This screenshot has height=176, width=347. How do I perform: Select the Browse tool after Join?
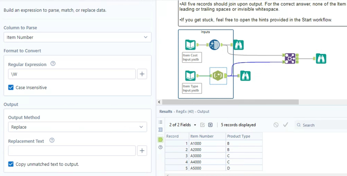point(321,59)
